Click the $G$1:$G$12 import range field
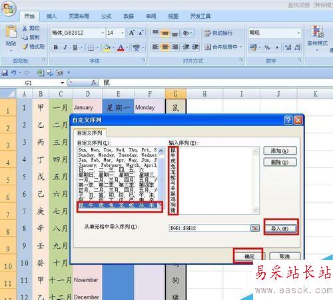Viewport: 333px width, 300px height. click(210, 228)
